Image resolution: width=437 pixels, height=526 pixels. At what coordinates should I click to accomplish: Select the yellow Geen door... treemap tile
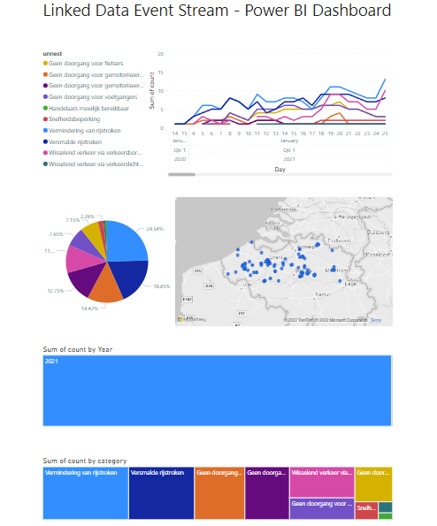[x=373, y=484]
